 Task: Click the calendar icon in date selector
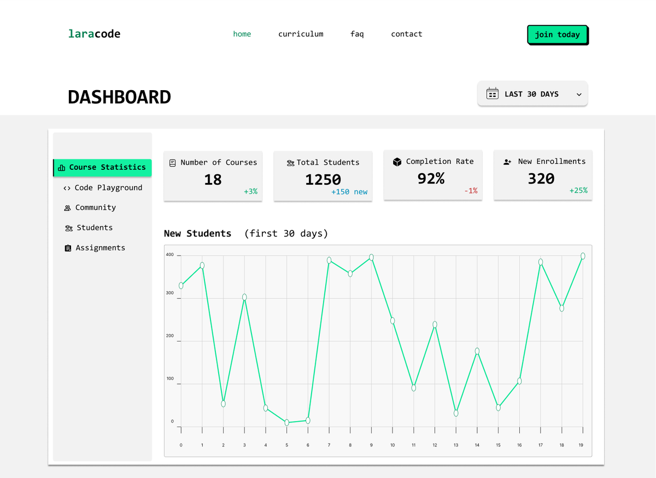point(493,94)
